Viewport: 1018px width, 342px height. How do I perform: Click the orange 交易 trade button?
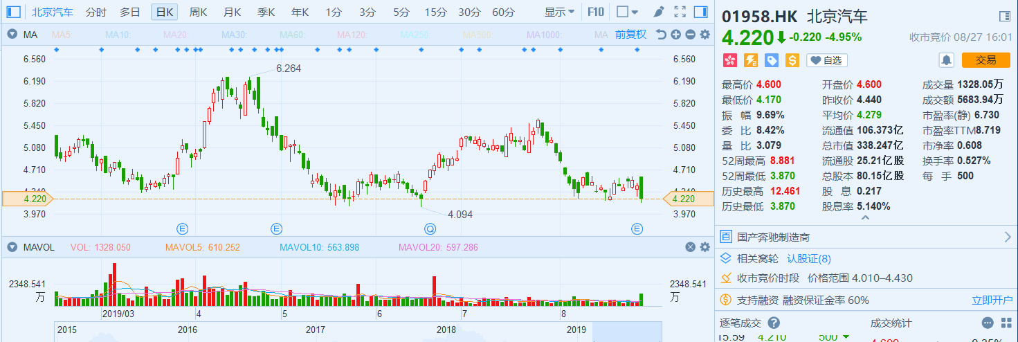coord(985,60)
